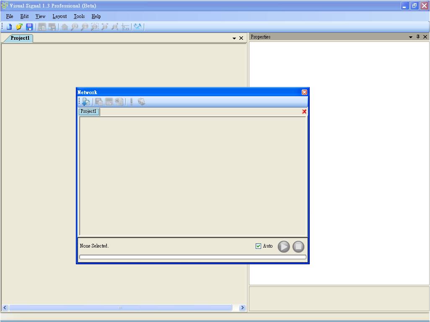Screen dimensions: 430x322
Task: Toggle the Properties panel auto-hide pin
Action: (x=418, y=37)
